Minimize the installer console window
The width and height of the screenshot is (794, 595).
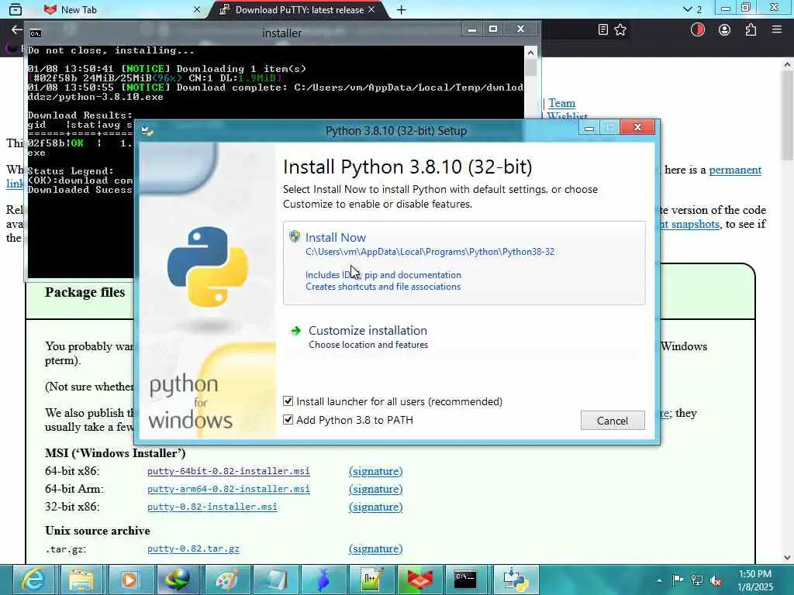point(472,29)
